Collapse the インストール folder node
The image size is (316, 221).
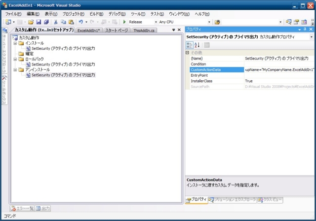pos(15,43)
